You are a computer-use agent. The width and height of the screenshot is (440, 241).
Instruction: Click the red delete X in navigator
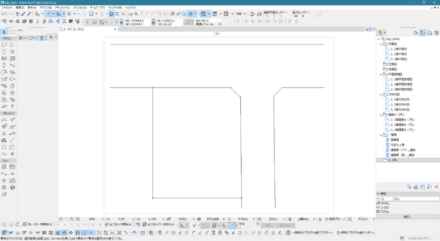point(436,187)
